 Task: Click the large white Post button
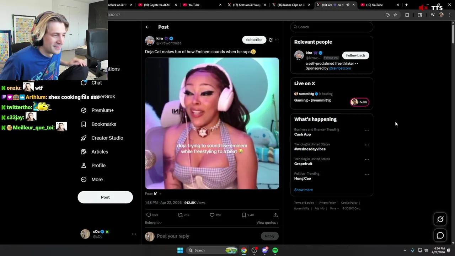(x=105, y=197)
